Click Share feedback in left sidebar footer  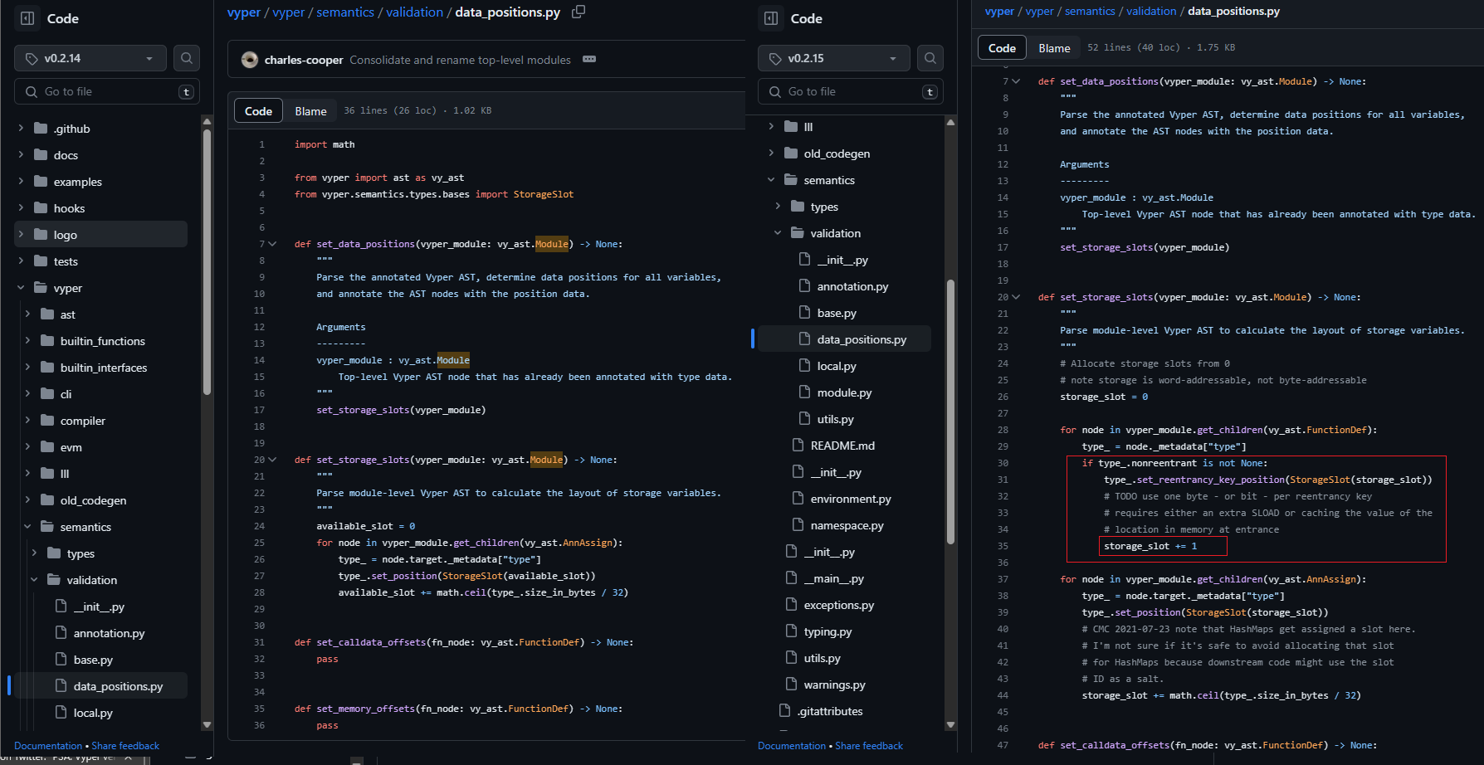click(x=125, y=746)
